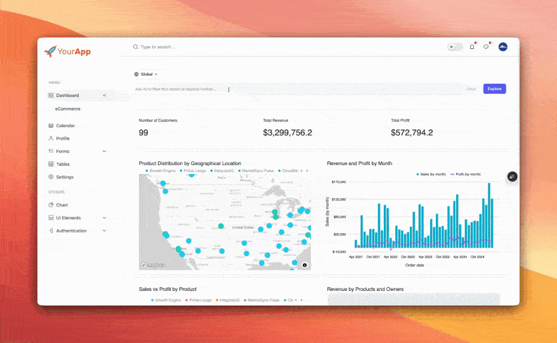
Task: Click the user profile avatar
Action: [503, 47]
